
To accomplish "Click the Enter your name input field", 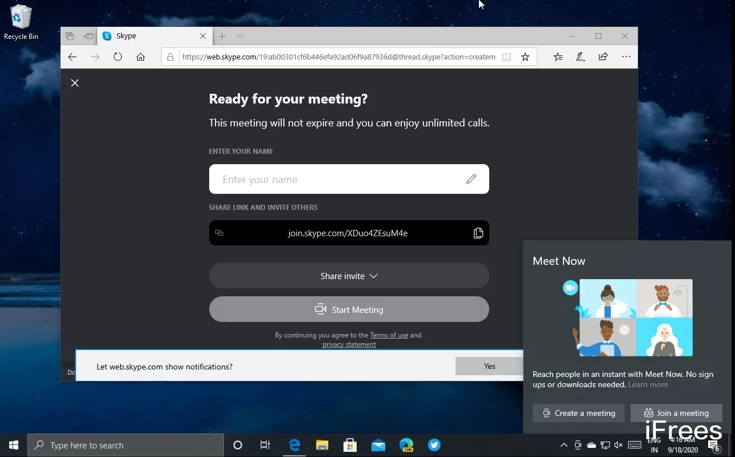I will click(337, 179).
